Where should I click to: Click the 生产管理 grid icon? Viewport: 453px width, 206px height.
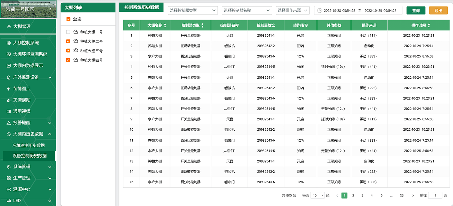pyautogui.click(x=9, y=178)
